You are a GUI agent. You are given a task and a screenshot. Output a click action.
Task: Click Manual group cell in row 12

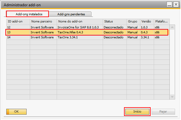tap(133, 27)
